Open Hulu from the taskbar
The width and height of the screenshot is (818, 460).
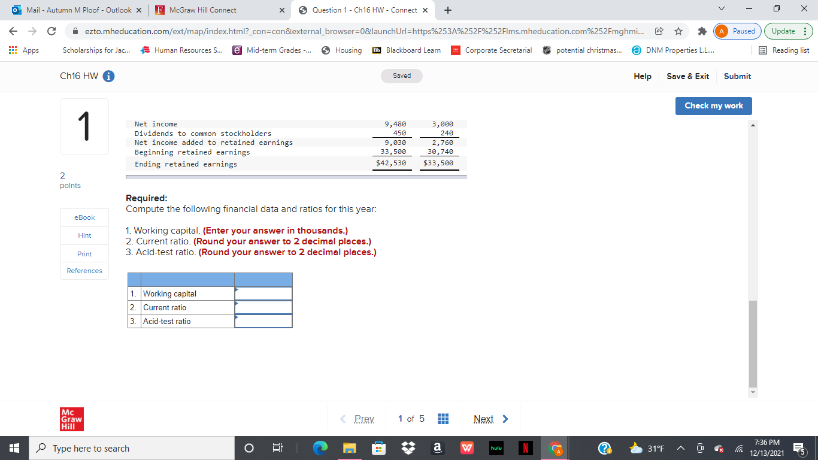point(495,448)
